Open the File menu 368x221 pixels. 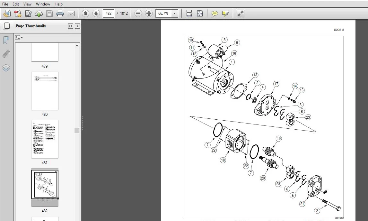[5, 4]
